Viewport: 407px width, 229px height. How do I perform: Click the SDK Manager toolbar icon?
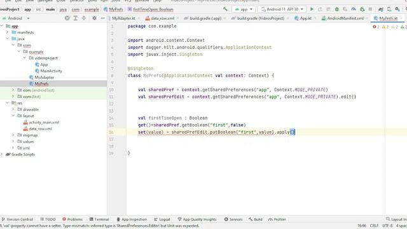click(x=397, y=9)
